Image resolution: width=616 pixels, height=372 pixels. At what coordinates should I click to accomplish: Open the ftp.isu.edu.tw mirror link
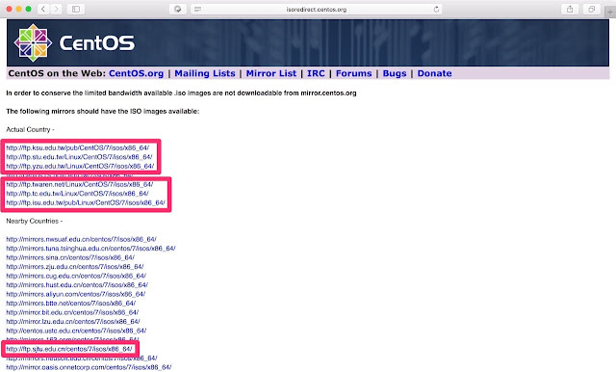coord(86,203)
